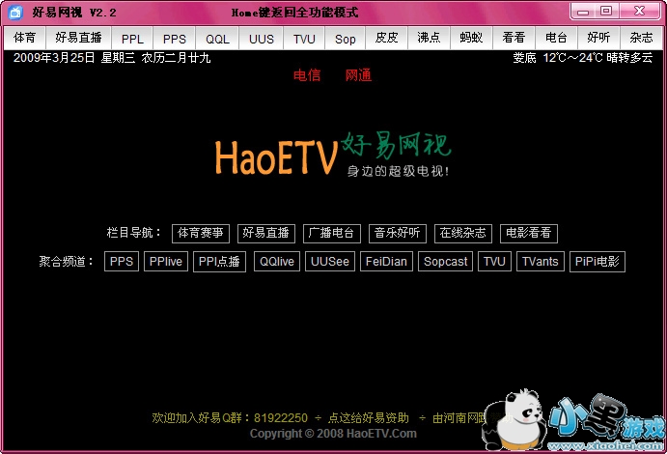Viewport: 667px width, 454px height.
Task: Open the 杂志 tab
Action: [x=641, y=38]
